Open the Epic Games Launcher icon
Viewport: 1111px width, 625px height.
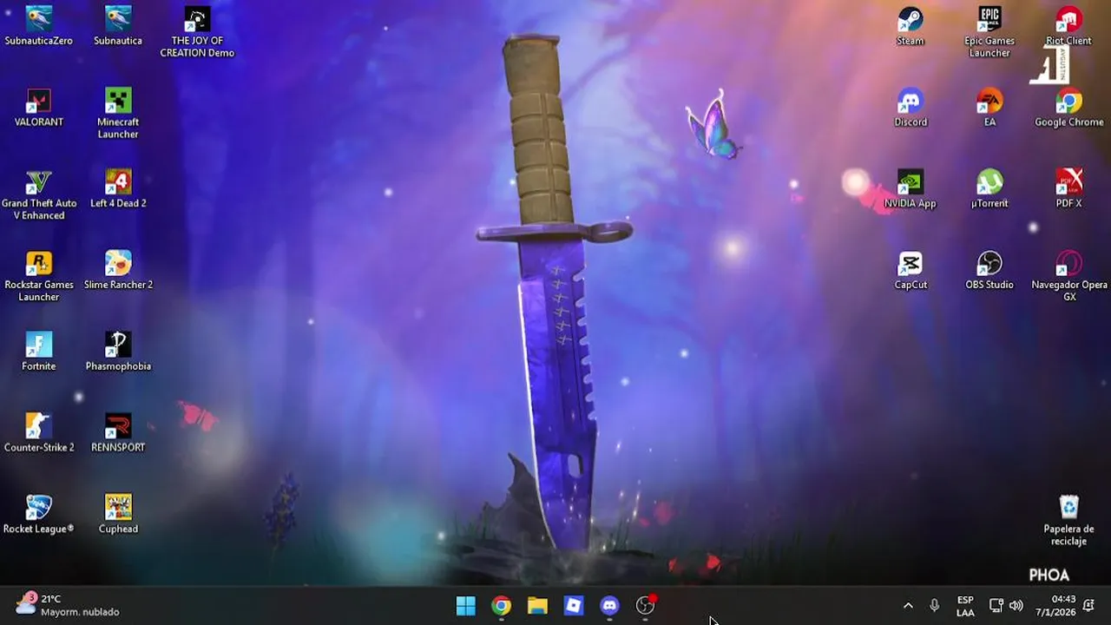click(x=989, y=31)
